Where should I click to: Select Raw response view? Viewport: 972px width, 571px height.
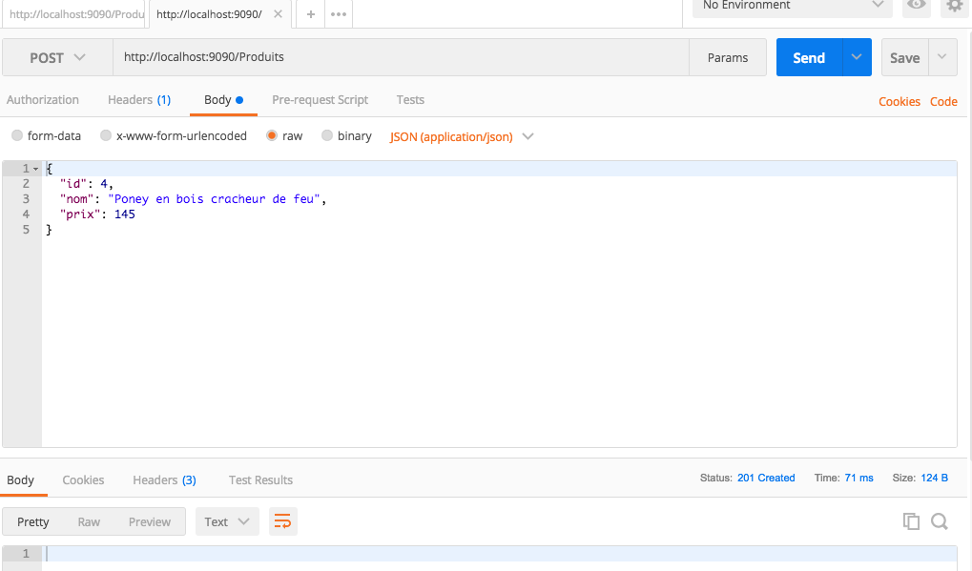pos(89,521)
